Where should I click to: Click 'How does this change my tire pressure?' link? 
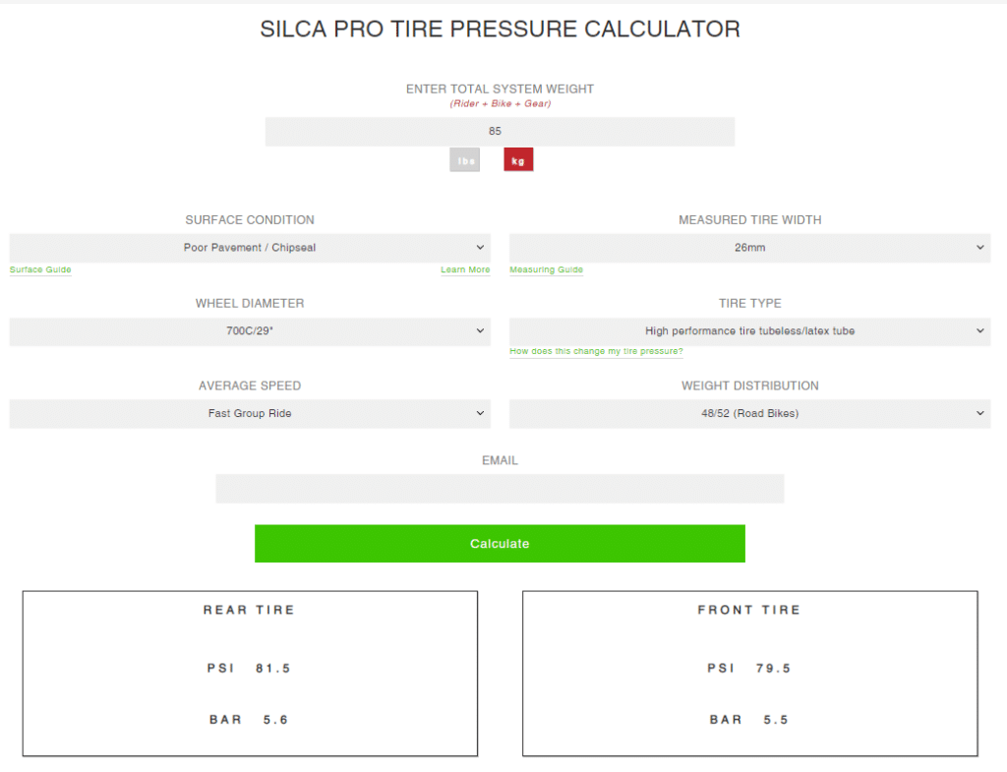596,351
